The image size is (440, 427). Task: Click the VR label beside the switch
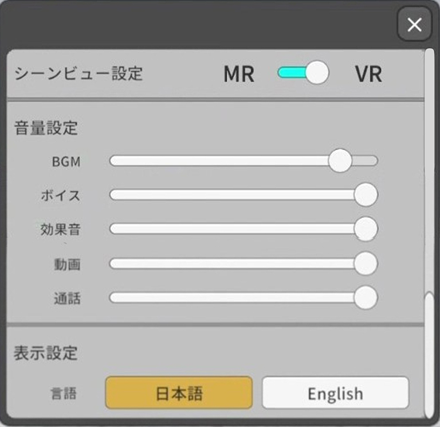(368, 74)
